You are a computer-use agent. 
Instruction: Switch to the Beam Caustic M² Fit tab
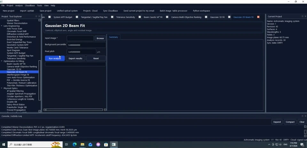(153, 17)
